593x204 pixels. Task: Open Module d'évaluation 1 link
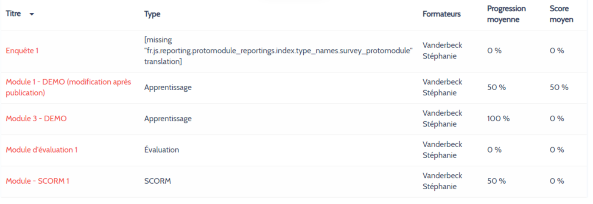click(42, 150)
